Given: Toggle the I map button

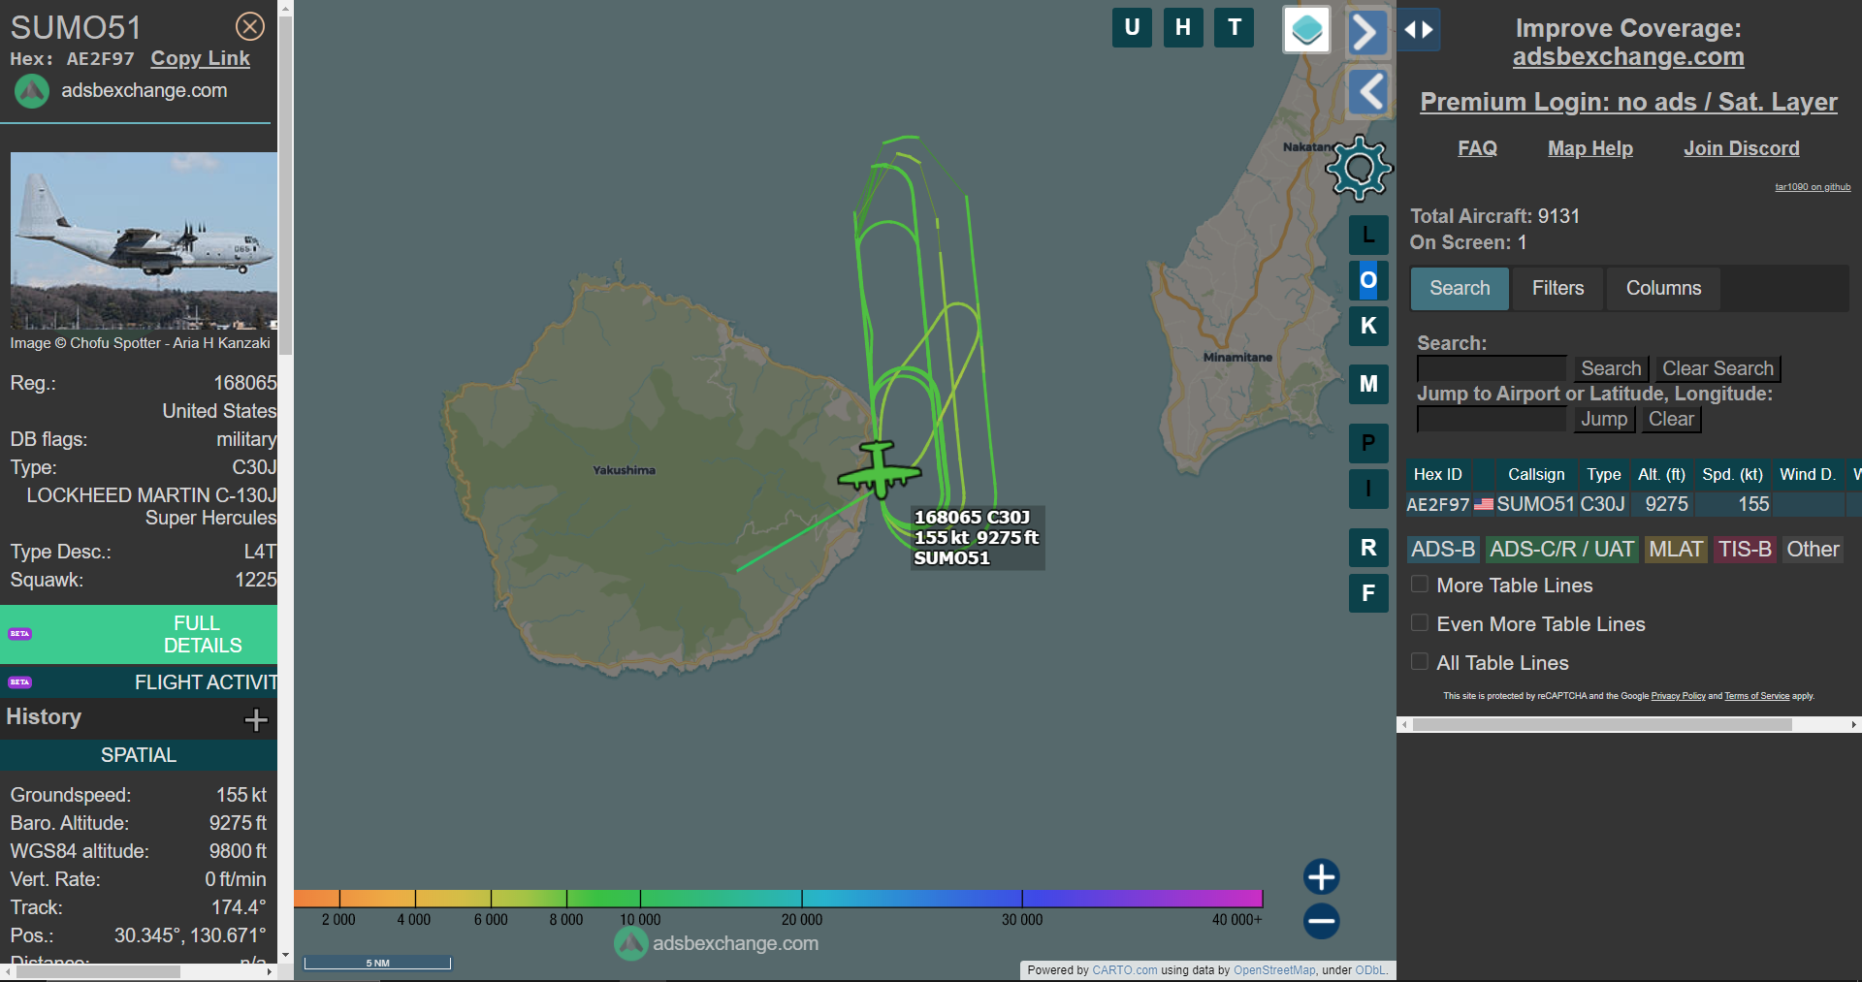Looking at the screenshot, I should [x=1368, y=489].
